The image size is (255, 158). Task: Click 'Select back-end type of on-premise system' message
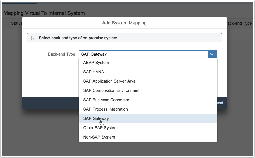point(78,38)
